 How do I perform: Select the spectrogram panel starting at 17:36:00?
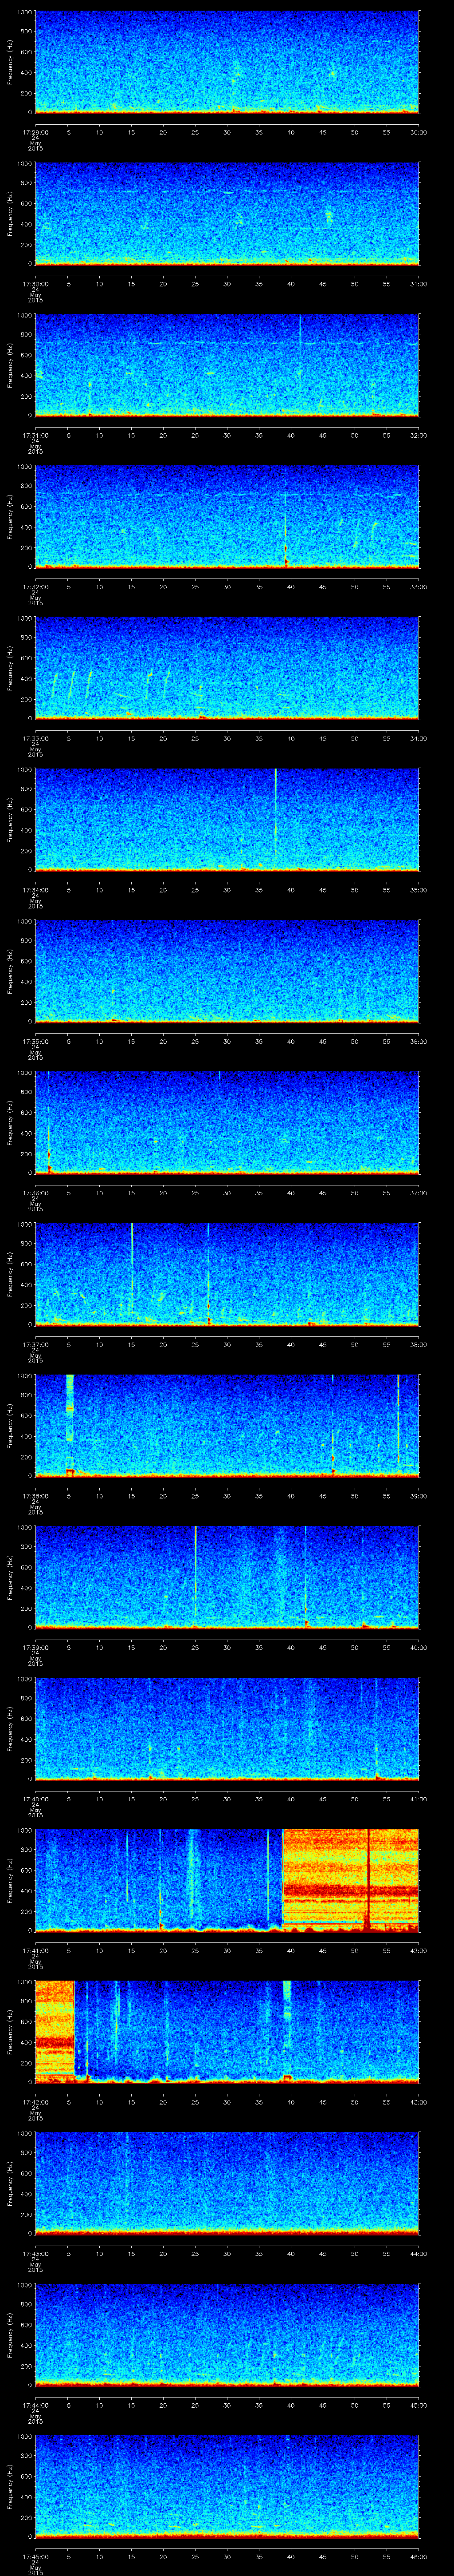pos(227,1123)
